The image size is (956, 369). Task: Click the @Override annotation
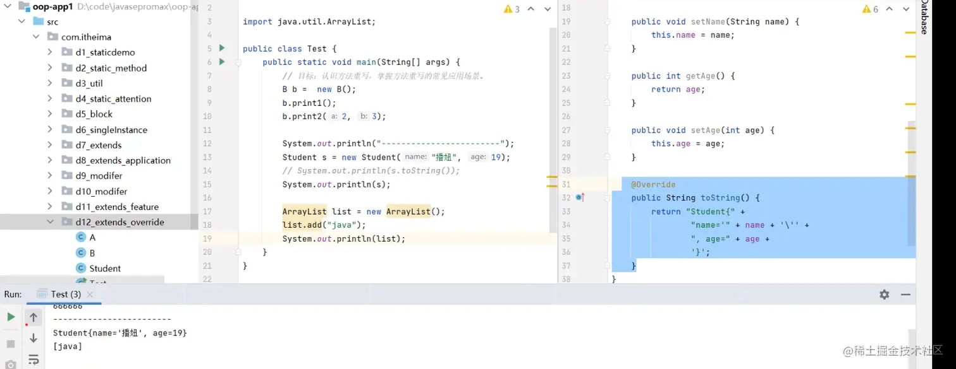click(653, 184)
